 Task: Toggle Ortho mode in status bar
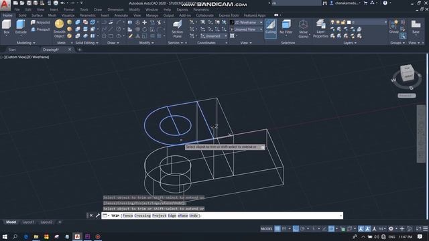click(x=296, y=229)
